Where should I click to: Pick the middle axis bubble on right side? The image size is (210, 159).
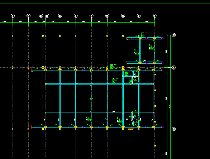[174, 67]
